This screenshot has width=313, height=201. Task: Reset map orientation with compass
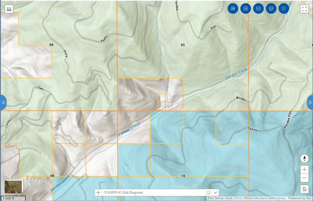(305, 158)
